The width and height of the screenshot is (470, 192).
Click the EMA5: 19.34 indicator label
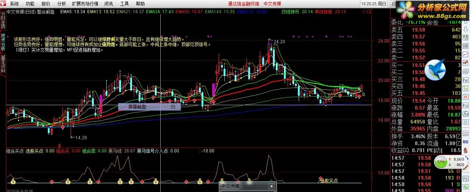73,12
